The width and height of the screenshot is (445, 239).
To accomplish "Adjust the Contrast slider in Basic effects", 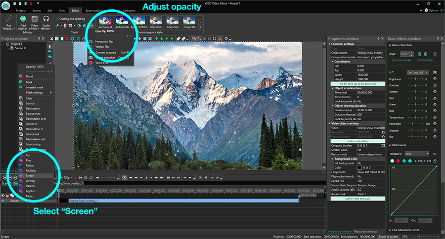I will click(x=416, y=85).
